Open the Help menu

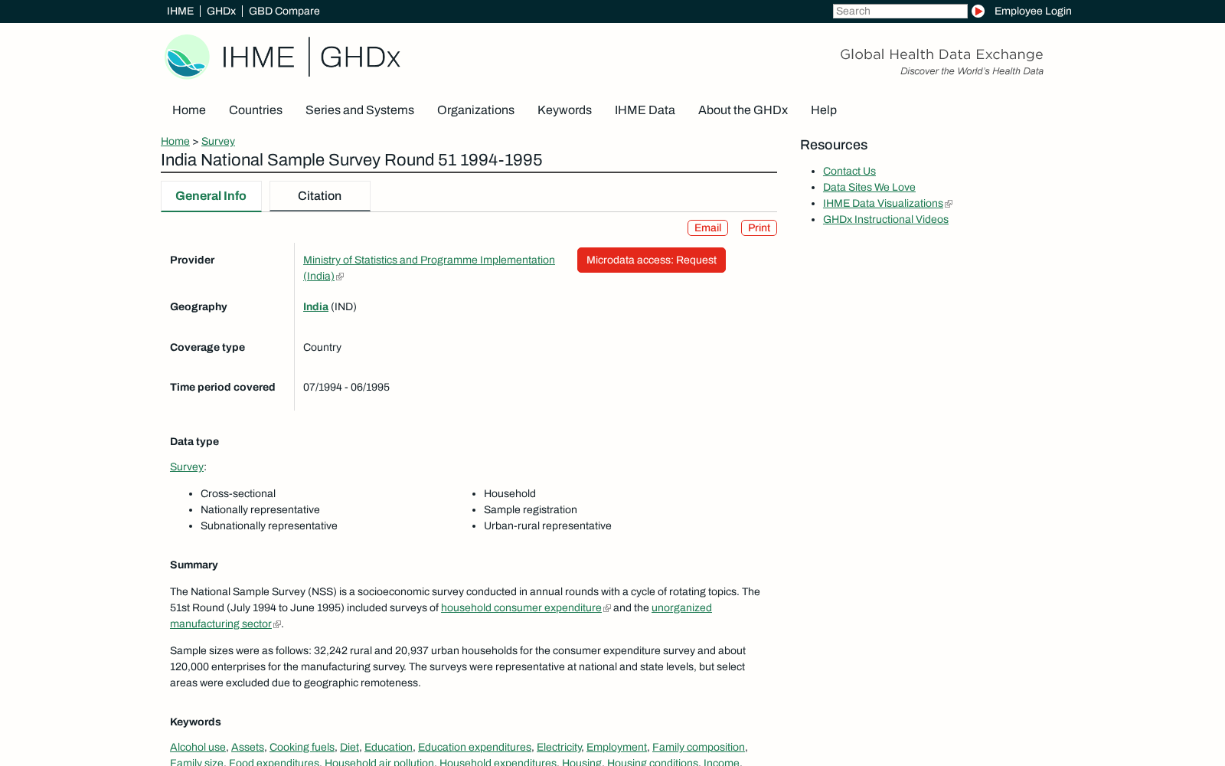(824, 110)
